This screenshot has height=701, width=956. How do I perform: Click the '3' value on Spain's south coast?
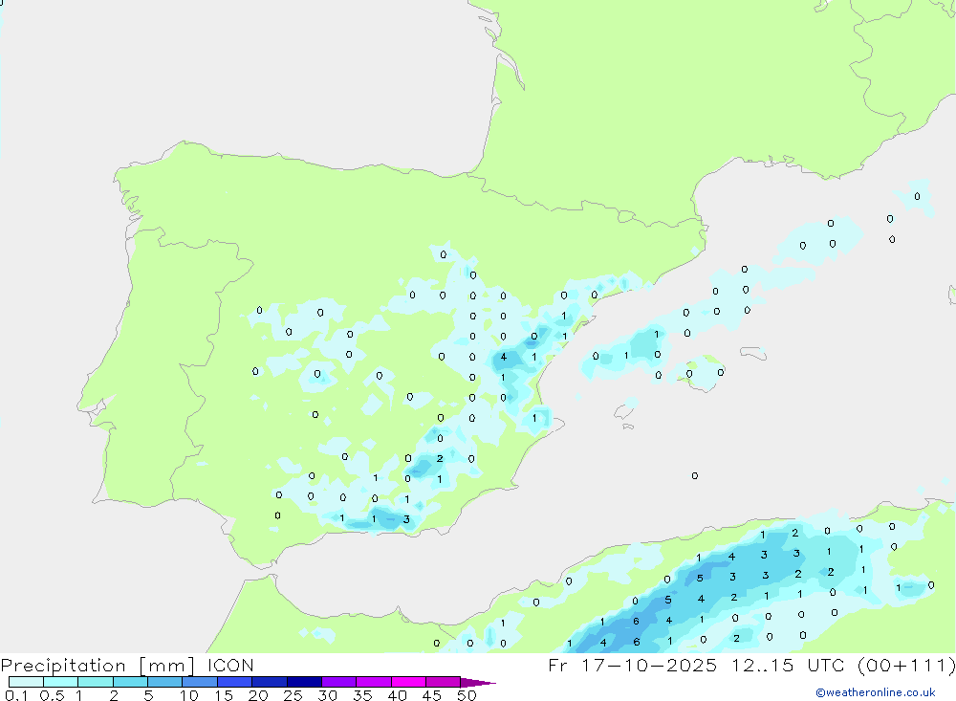406,520
